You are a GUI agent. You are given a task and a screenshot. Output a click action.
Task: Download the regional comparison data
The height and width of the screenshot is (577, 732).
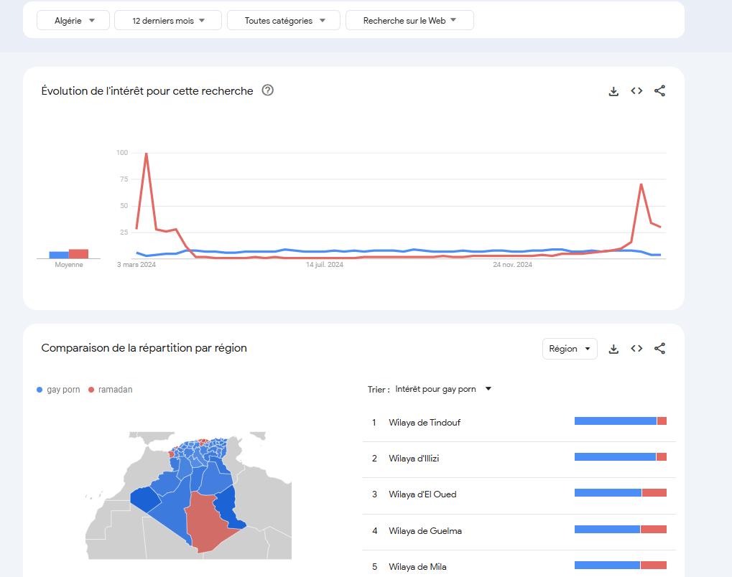(613, 349)
